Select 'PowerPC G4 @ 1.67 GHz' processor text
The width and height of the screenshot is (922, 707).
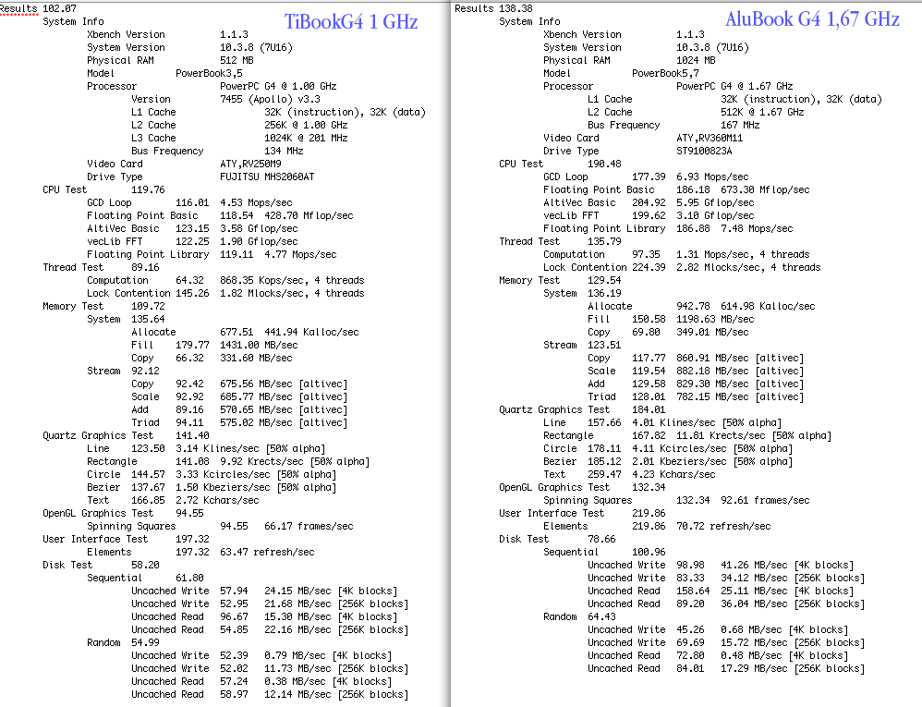[x=734, y=87]
